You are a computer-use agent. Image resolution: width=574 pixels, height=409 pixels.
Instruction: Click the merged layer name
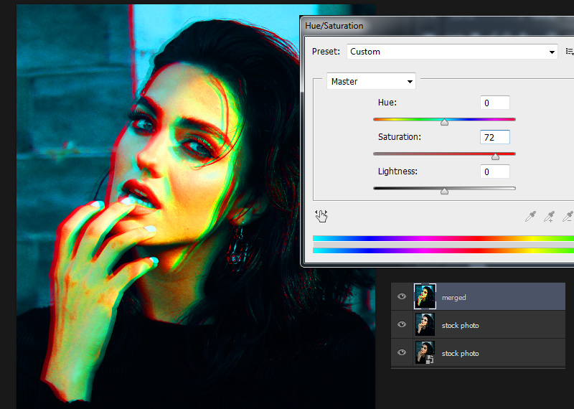click(x=454, y=297)
